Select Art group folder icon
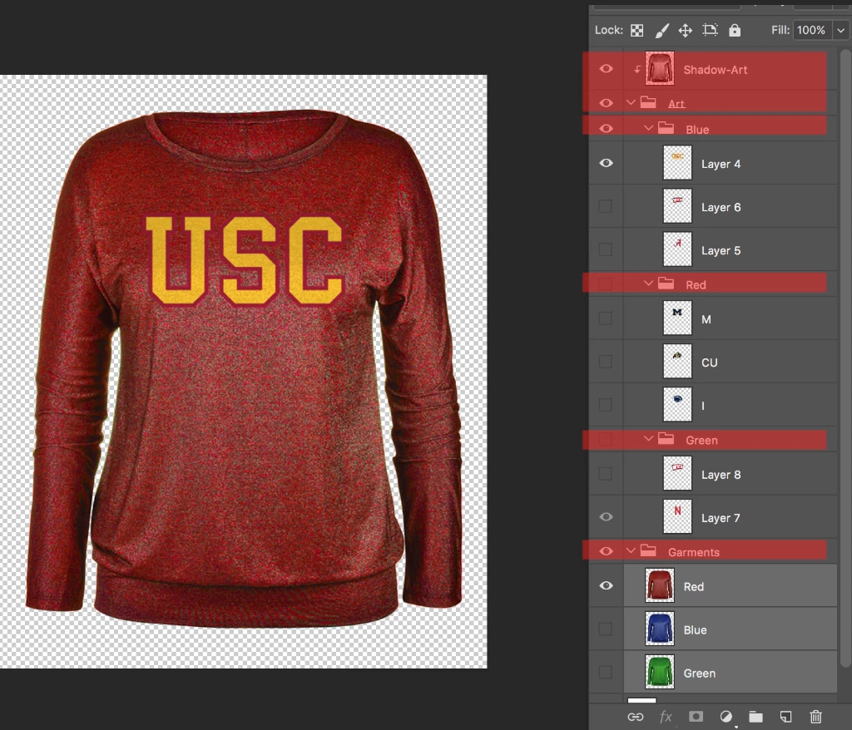Screen dimensions: 852x730 click(x=647, y=102)
